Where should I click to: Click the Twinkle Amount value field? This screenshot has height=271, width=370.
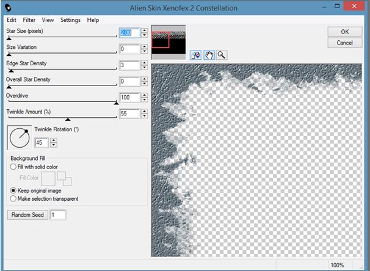click(x=129, y=114)
